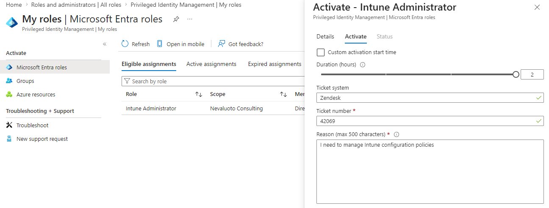The image size is (549, 208).
Task: Select the Activate tab
Action: (356, 36)
